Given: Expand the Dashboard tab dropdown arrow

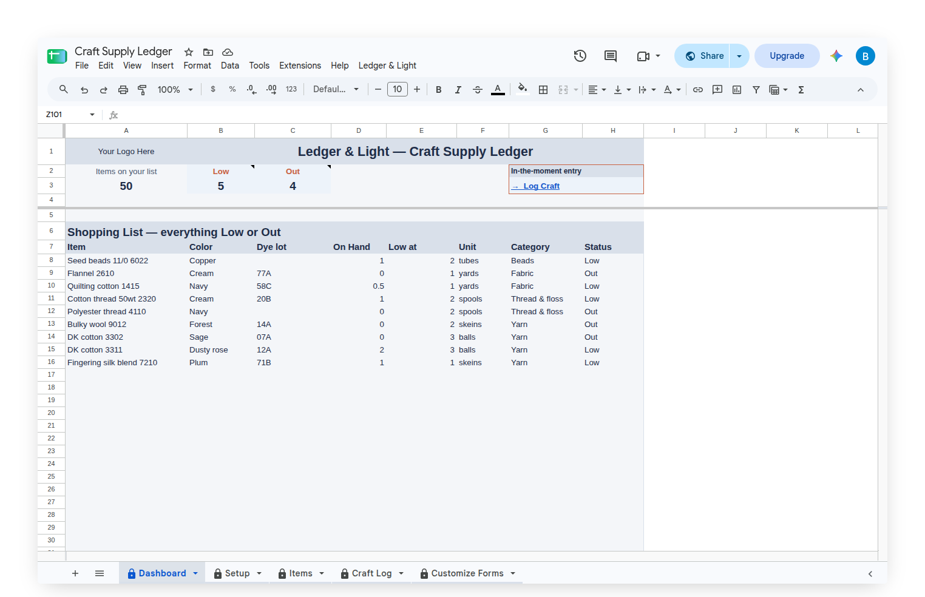Looking at the screenshot, I should point(195,573).
